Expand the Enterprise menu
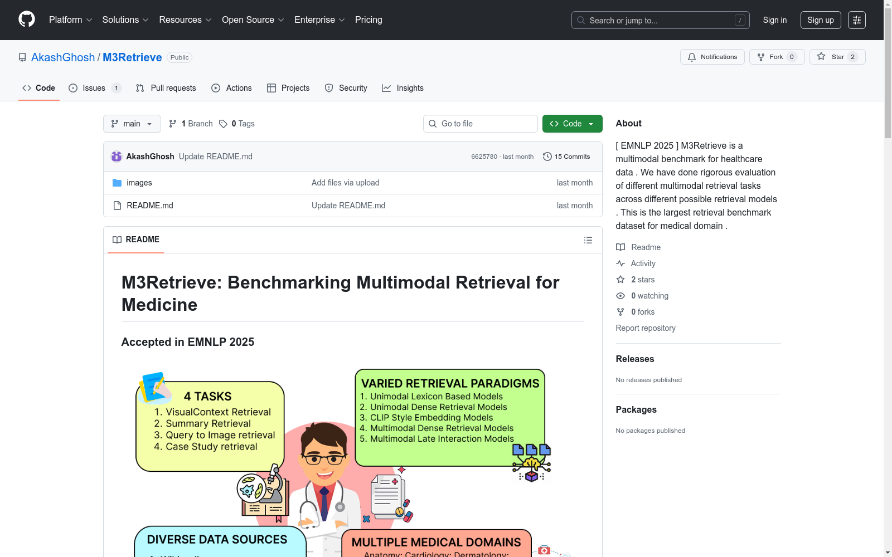Image resolution: width=892 pixels, height=557 pixels. tap(320, 20)
